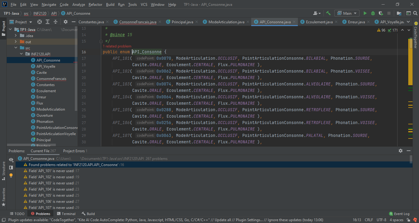Toggle editor preview pane in Problems panel
Viewport: 419px width, 223px height.
click(x=11, y=168)
